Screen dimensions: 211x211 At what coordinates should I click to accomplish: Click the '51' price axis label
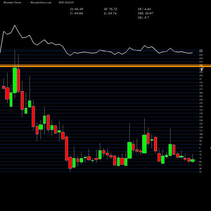[x=200, y=172]
